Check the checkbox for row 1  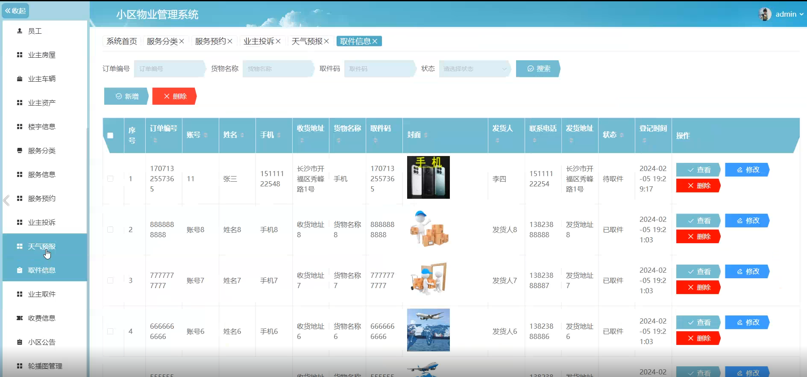click(110, 179)
